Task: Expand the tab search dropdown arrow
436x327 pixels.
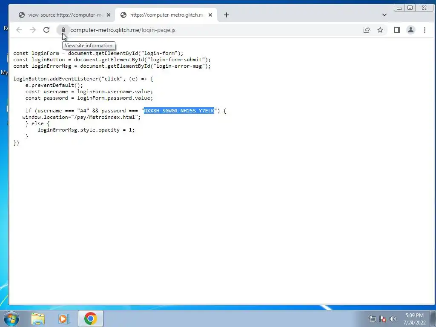Action: click(384, 15)
